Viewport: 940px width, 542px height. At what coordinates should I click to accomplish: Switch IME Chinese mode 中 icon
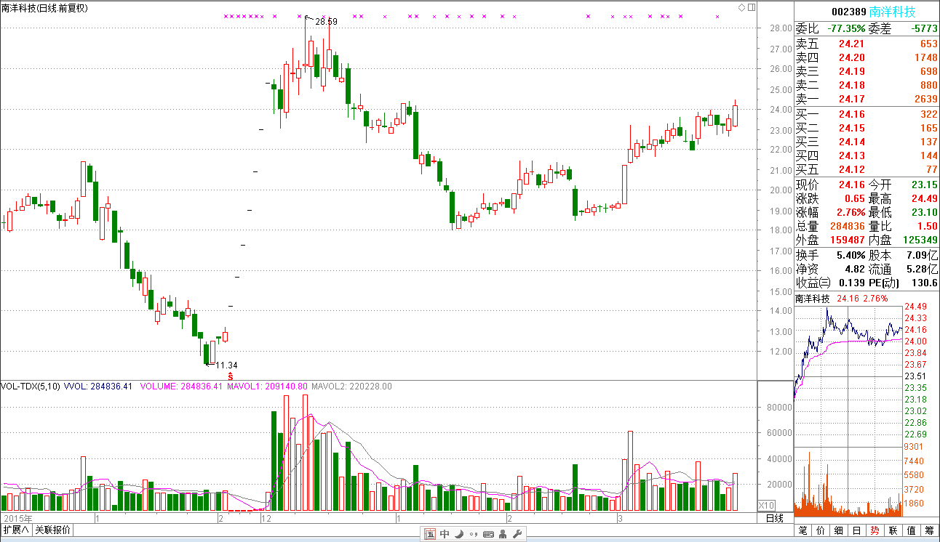point(445,535)
